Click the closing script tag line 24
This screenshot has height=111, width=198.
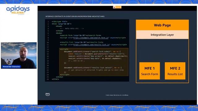coord(65,75)
